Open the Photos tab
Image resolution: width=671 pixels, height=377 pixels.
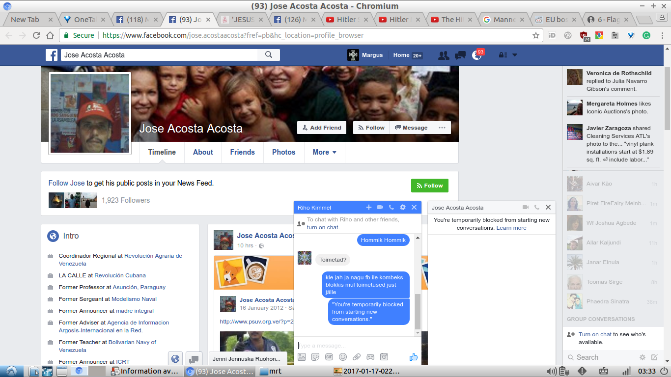pyautogui.click(x=284, y=152)
